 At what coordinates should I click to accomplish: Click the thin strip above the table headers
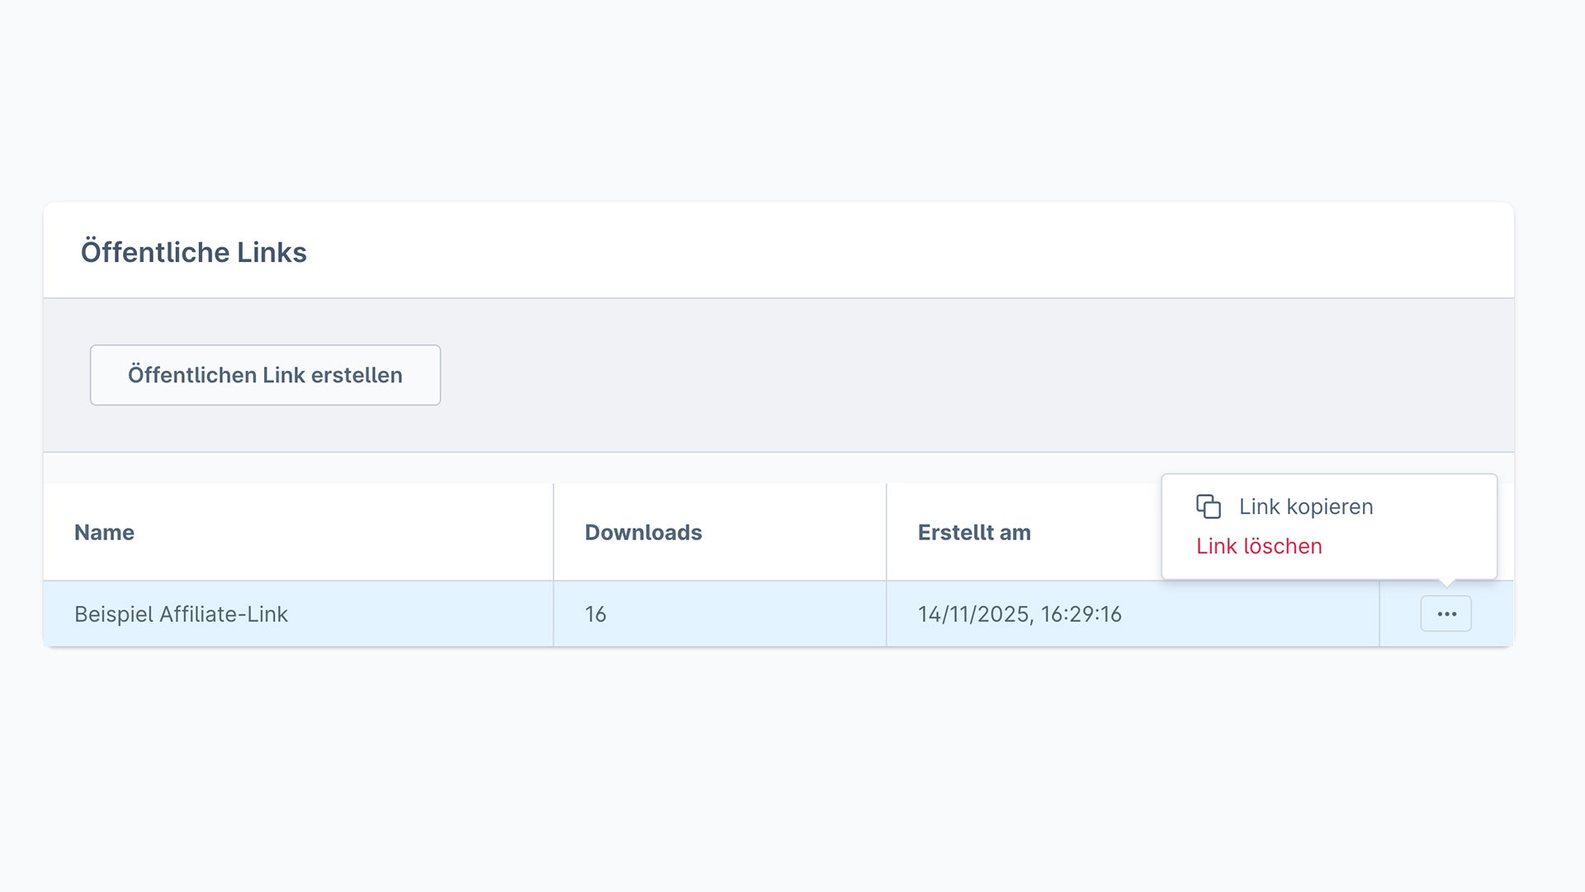[578, 468]
